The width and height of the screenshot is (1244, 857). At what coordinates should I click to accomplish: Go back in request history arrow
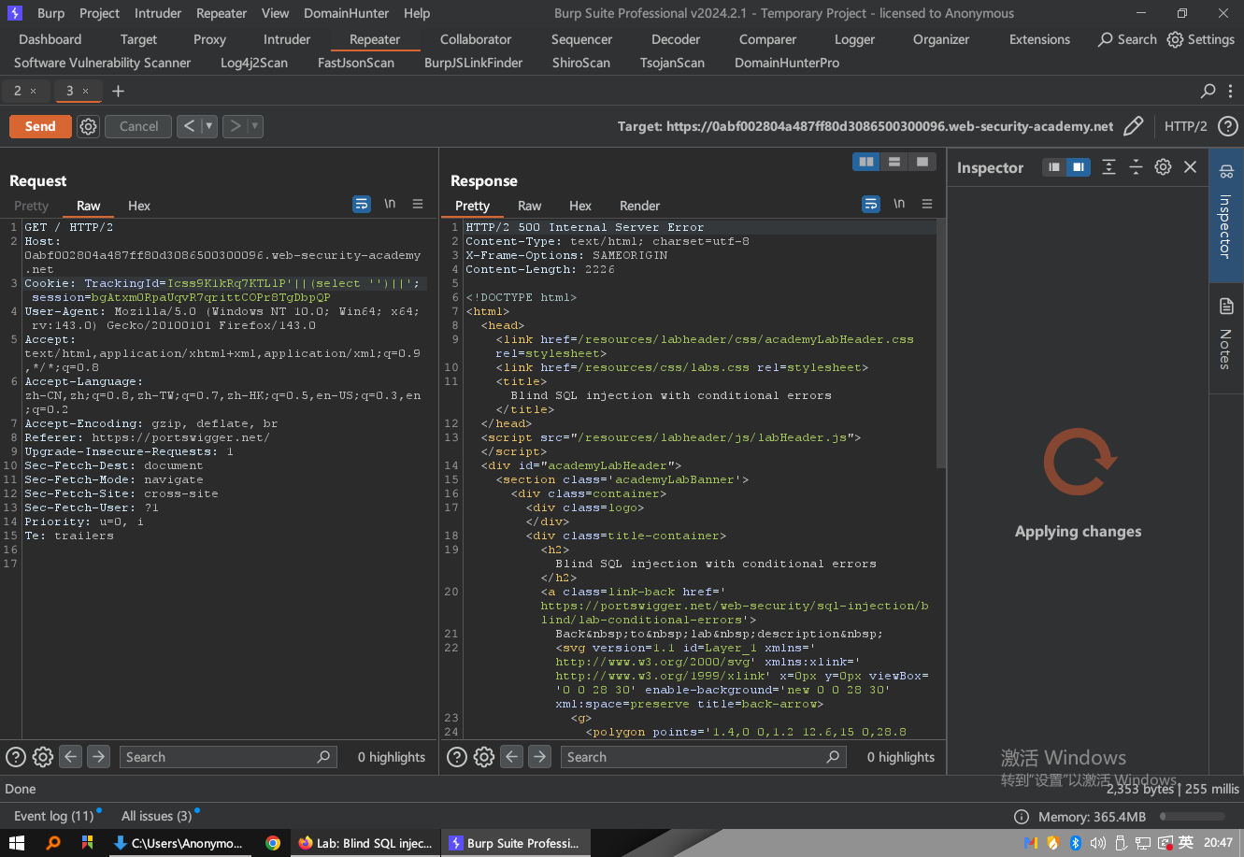pyautogui.click(x=189, y=126)
